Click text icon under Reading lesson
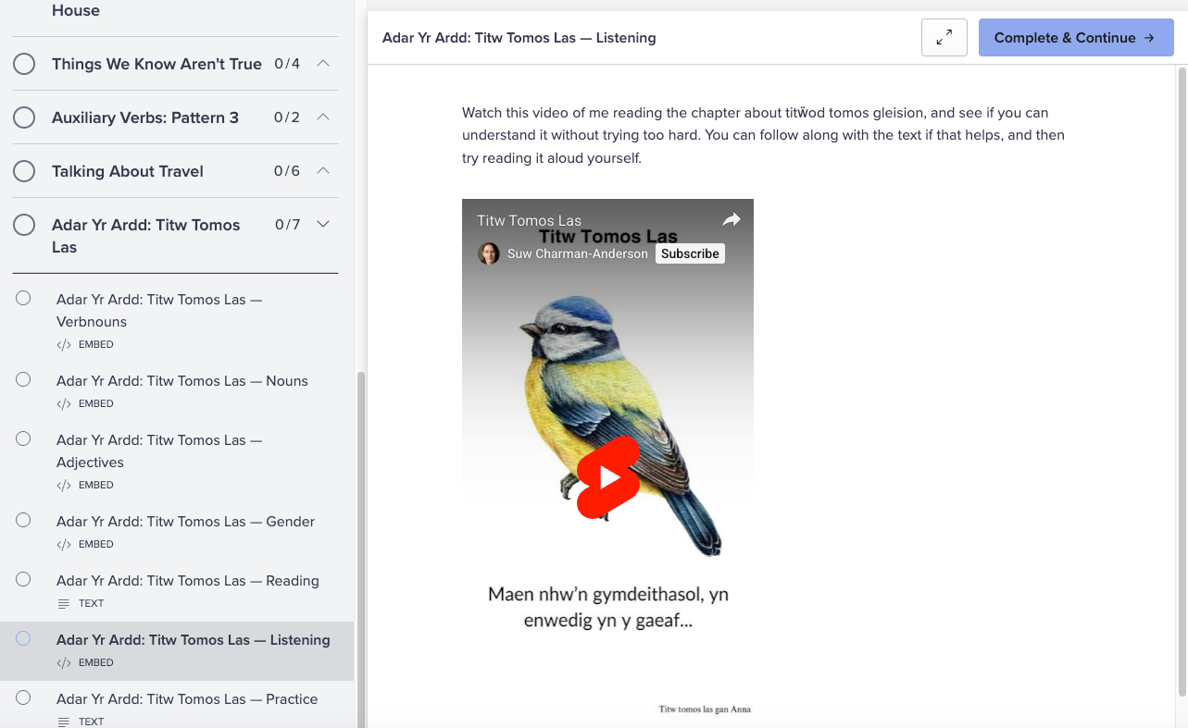1188x728 pixels. click(64, 604)
